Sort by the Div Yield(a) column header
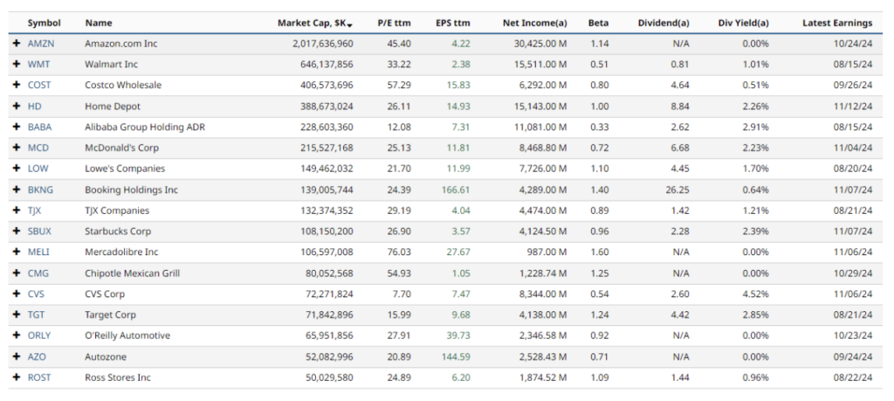This screenshot has height=401, width=894. coord(744,24)
